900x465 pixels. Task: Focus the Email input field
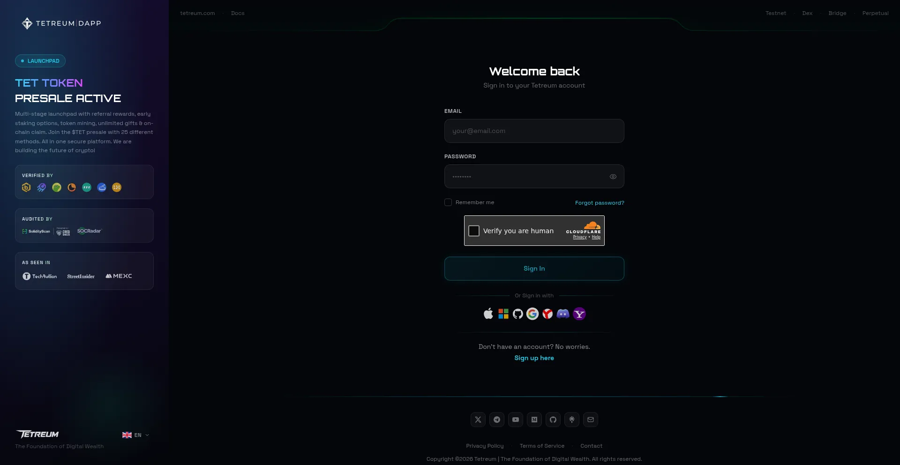[534, 131]
